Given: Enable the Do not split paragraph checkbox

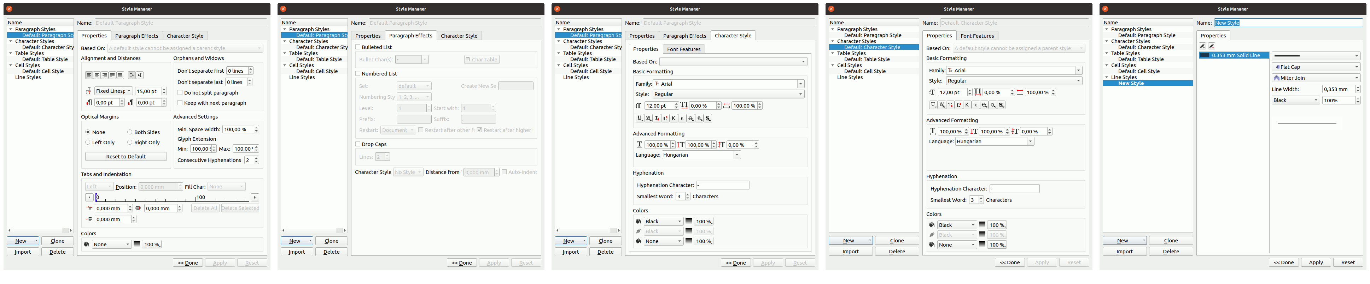Looking at the screenshot, I should coord(180,92).
